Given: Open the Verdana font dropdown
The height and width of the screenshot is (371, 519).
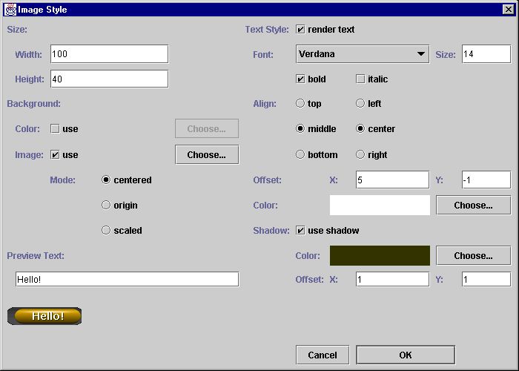Looking at the screenshot, I should coord(363,54).
